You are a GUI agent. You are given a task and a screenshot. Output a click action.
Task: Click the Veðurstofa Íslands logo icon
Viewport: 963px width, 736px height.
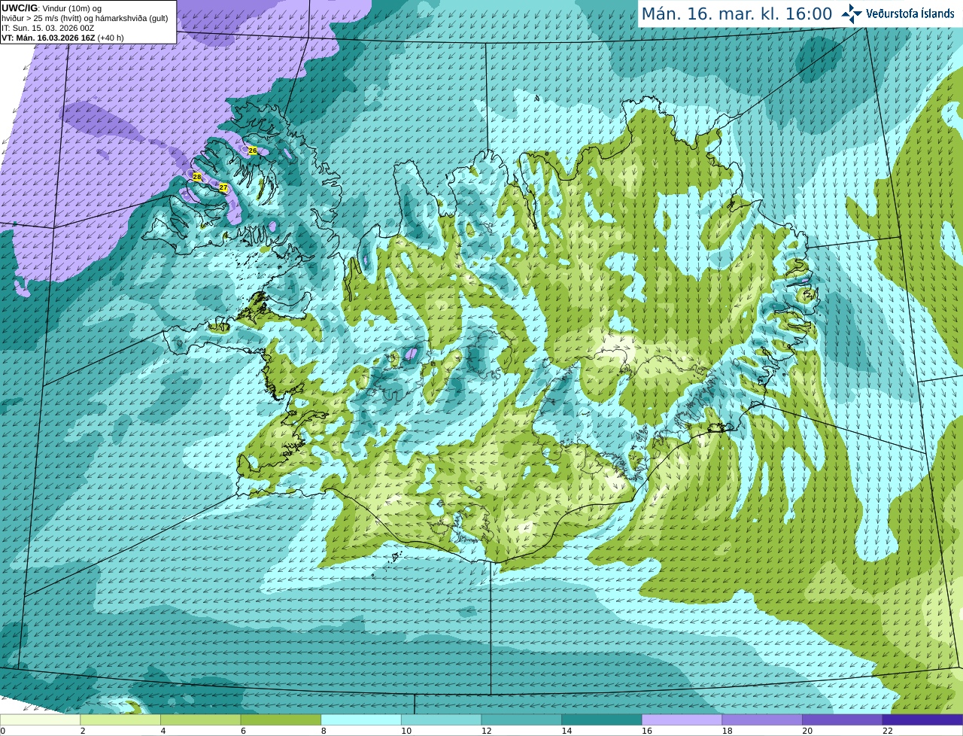(x=851, y=14)
